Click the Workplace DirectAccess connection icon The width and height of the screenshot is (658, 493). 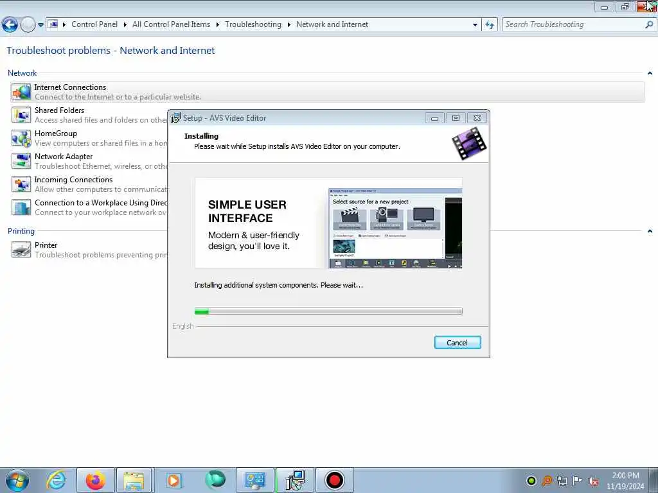(x=21, y=207)
